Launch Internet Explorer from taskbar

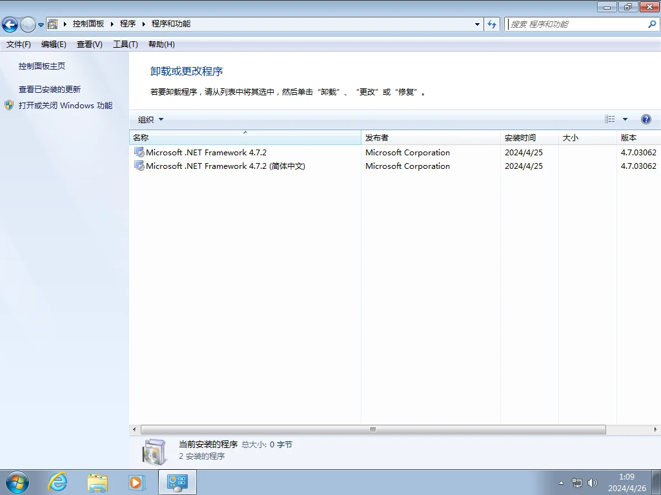pos(57,482)
